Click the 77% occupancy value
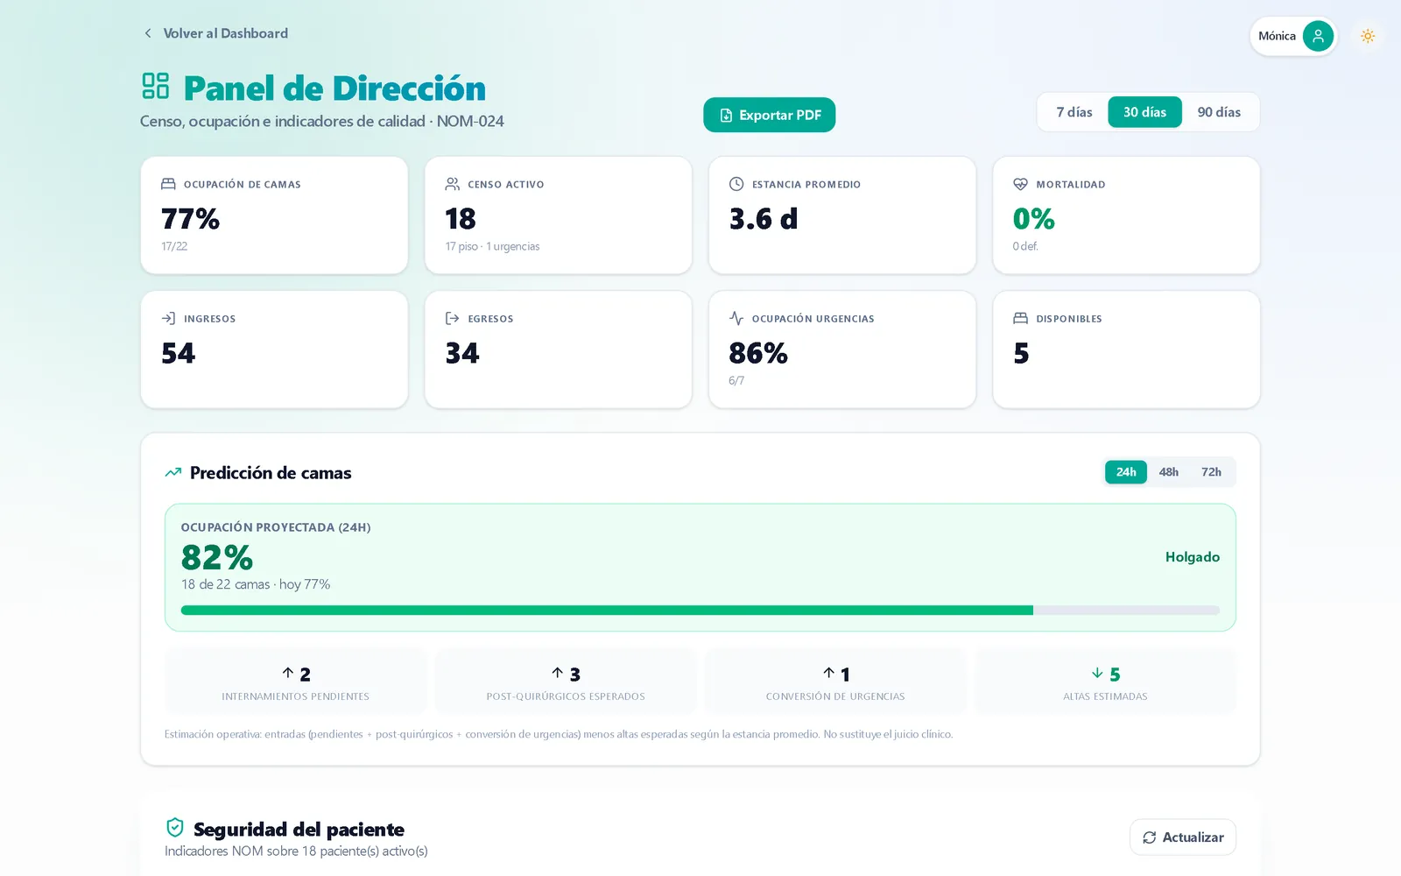 [191, 218]
